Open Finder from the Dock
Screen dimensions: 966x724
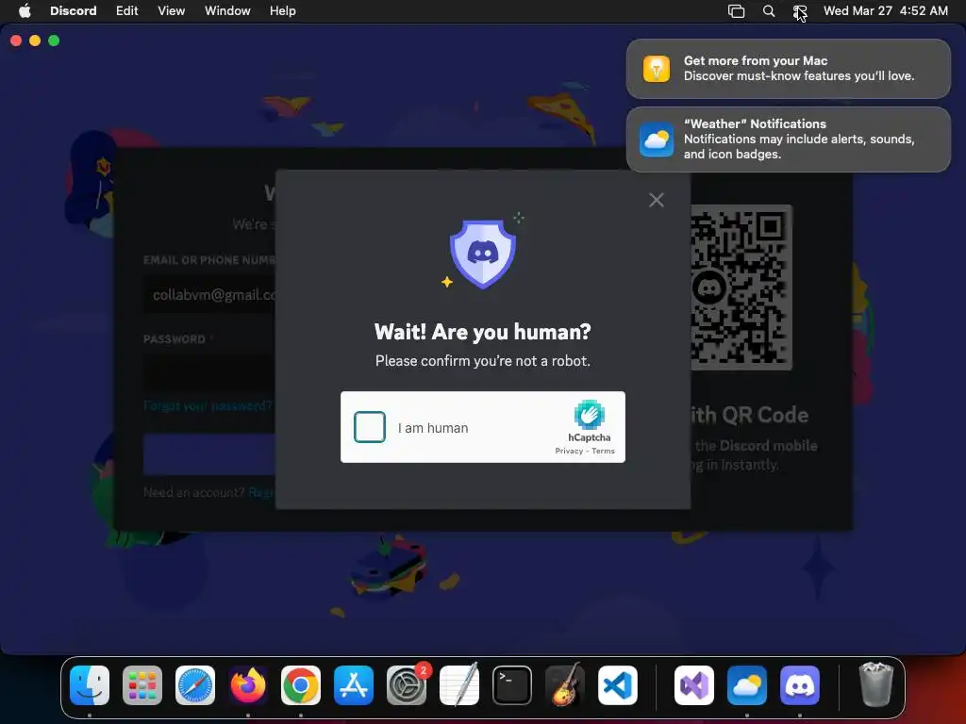pos(90,685)
